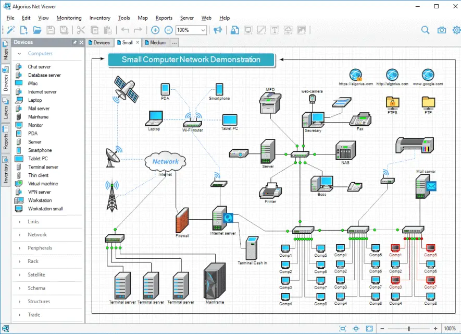
Task: Redo action with the toolbar arrow
Action: tap(138, 30)
